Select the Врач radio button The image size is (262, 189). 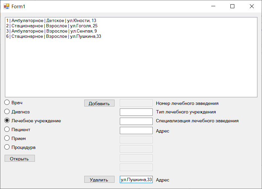[7, 103]
